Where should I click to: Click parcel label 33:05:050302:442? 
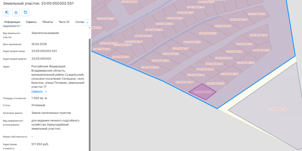pos(214,64)
